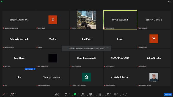Click the Erdi mandala putra name label
Image resolution: width=173 pixels, height=97 pixels.
coord(43,67)
